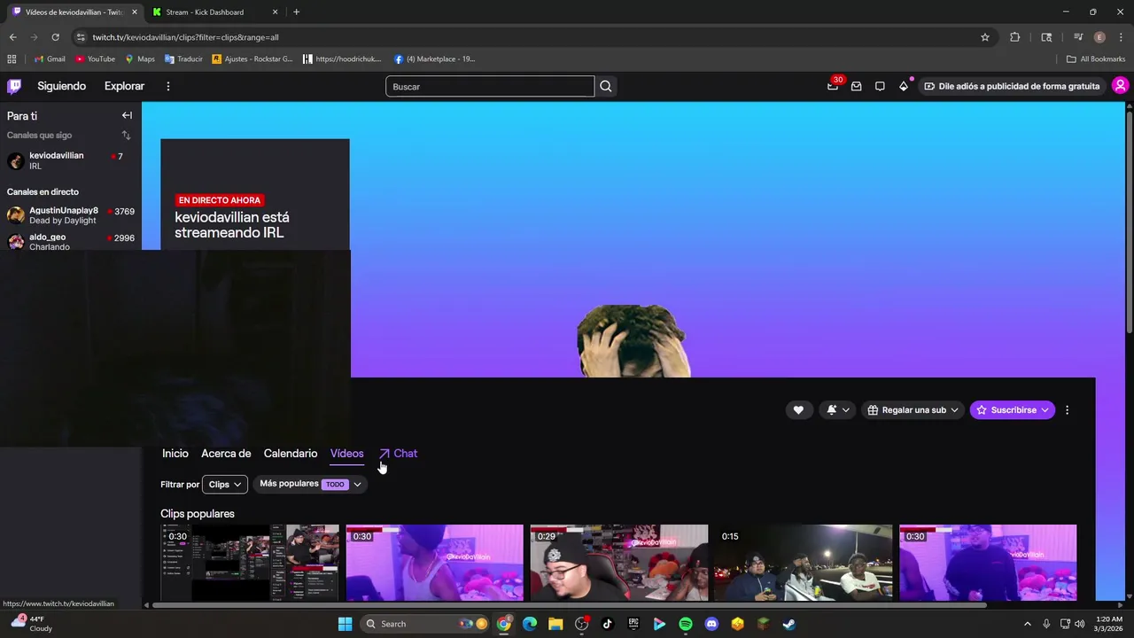Go back to the previous page
The height and width of the screenshot is (638, 1134).
click(12, 37)
